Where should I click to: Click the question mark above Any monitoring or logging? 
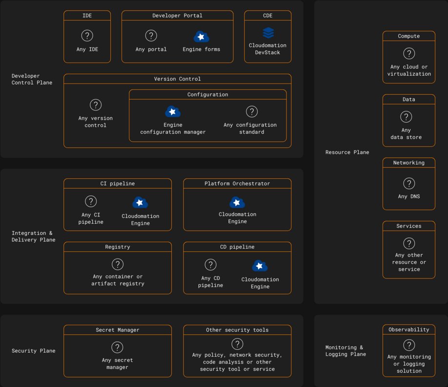tap(409, 345)
